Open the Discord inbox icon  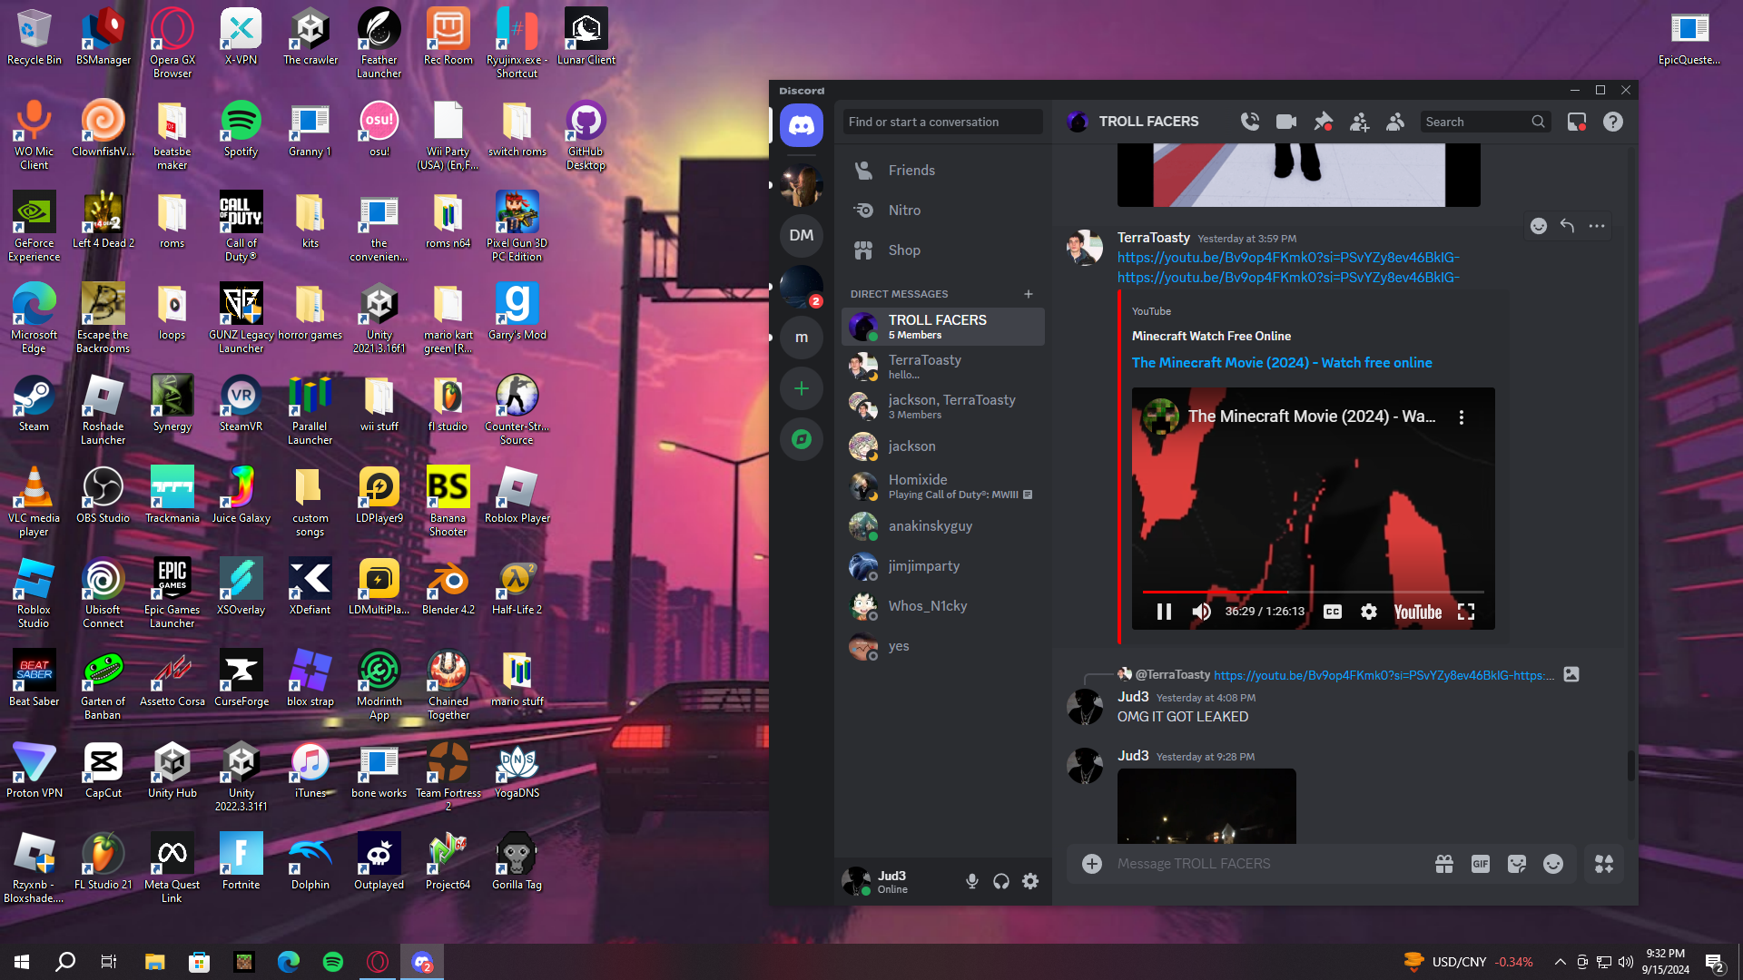coord(1577,122)
